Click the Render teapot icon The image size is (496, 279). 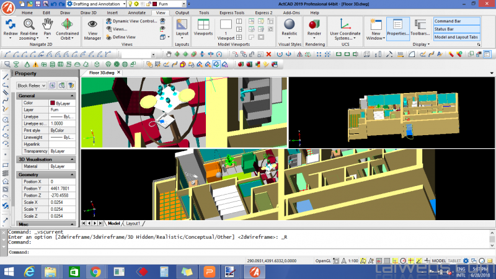[x=314, y=24]
